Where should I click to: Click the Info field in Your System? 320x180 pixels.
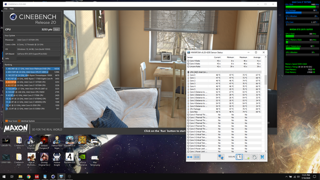[x=38, y=58]
